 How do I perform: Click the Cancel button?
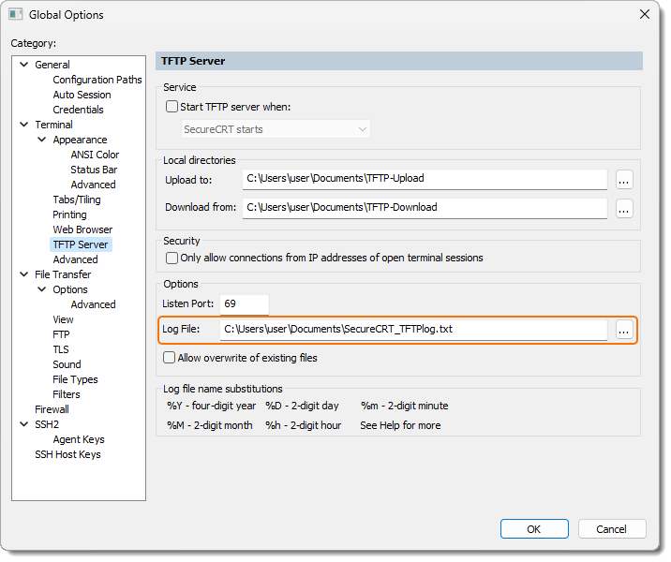pyautogui.click(x=612, y=529)
